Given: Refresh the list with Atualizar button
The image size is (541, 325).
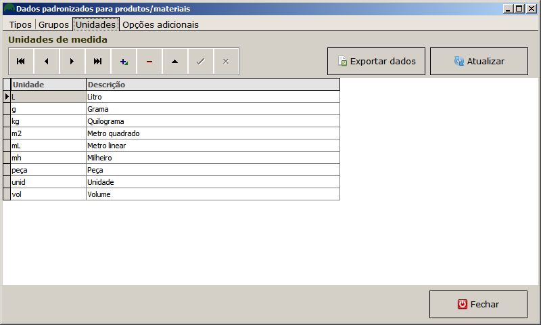Looking at the screenshot, I should [479, 61].
